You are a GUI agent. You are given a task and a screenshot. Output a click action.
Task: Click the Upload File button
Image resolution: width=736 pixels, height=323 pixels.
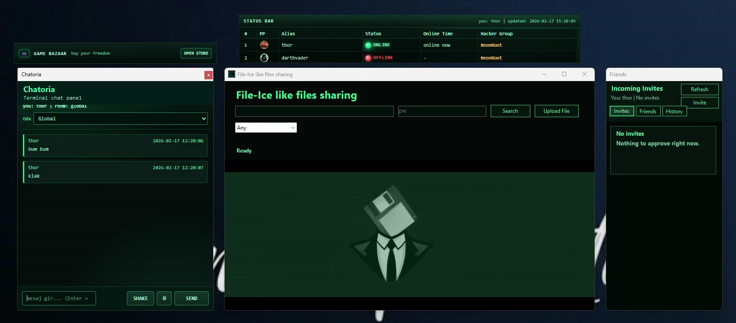(557, 111)
